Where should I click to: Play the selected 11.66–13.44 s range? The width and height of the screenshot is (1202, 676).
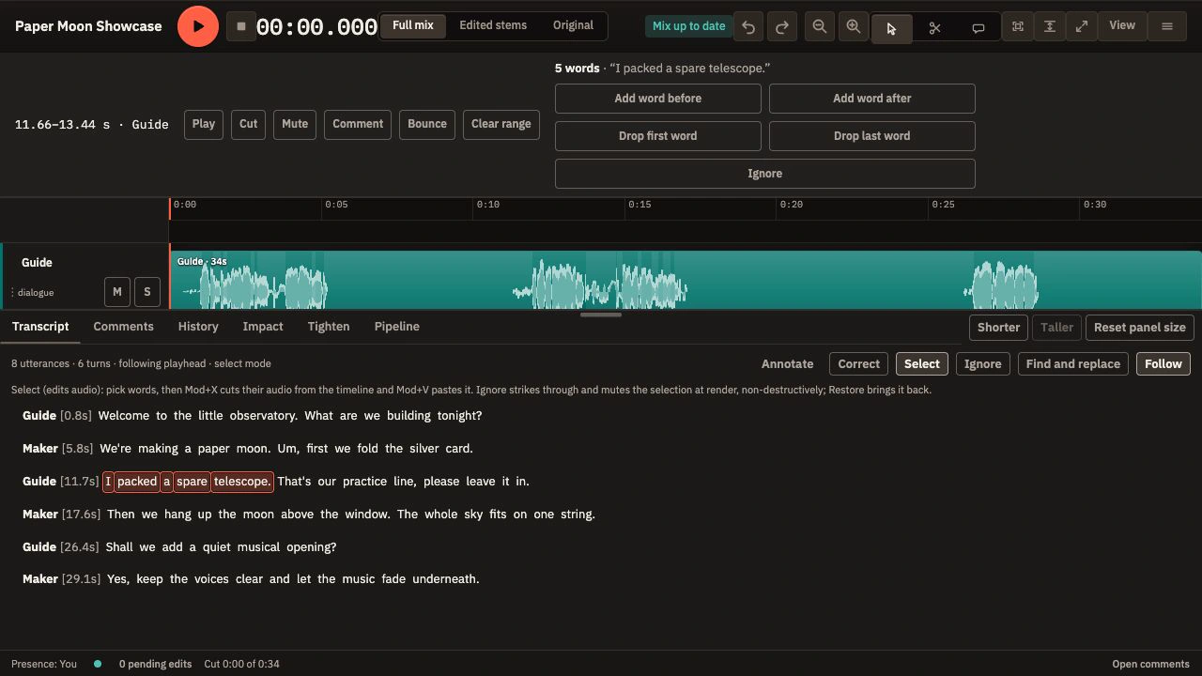(x=204, y=124)
